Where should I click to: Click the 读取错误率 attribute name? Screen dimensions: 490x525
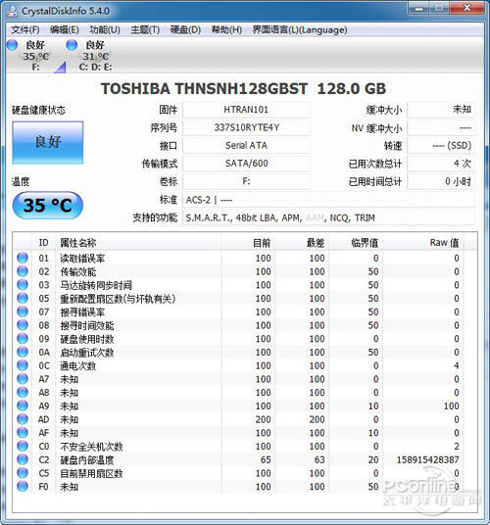point(82,259)
